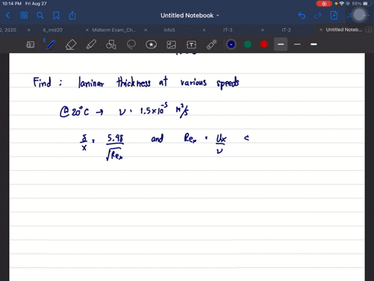Close the Midterm Exam_Ch... tab

(x=87, y=30)
